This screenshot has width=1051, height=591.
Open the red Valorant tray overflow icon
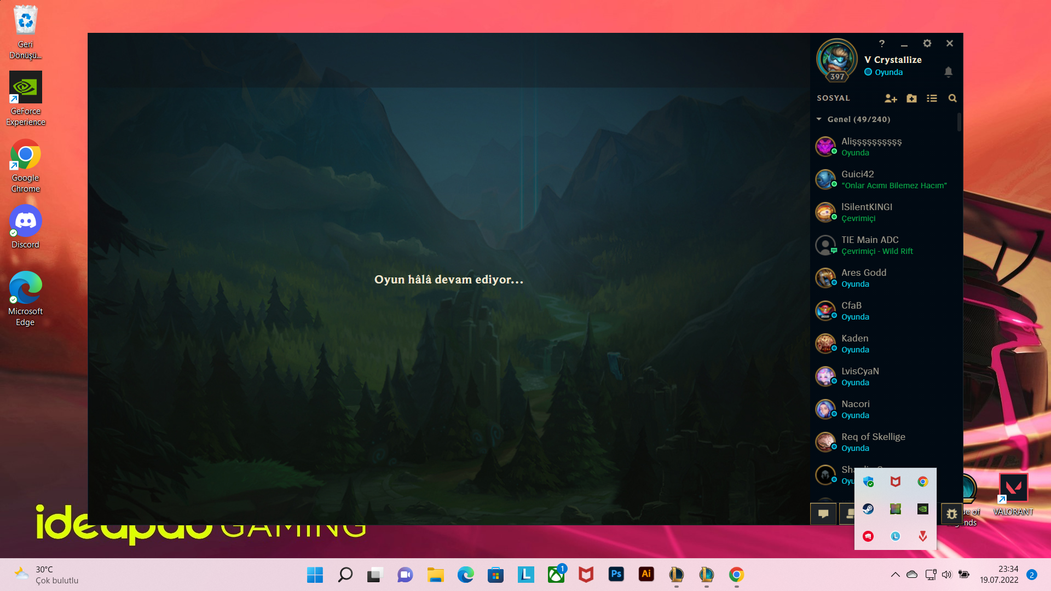(x=923, y=536)
